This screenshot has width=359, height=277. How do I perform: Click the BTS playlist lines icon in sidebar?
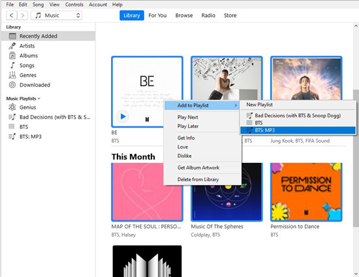(x=12, y=126)
